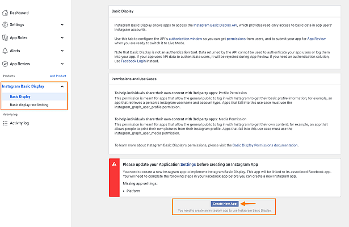Expand the Alerts chevron
The width and height of the screenshot is (349, 227).
click(62, 51)
